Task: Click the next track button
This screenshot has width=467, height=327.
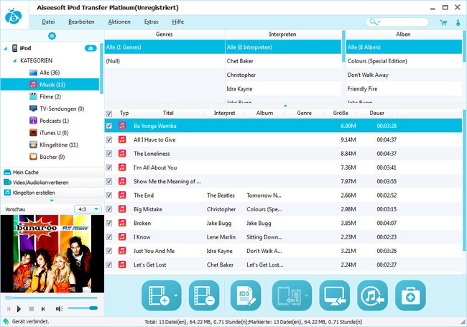Action: 43,309
